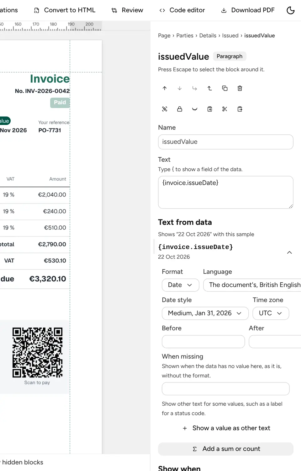This screenshot has width=301, height=471.
Task: Edit the Name input field
Action: [x=226, y=142]
